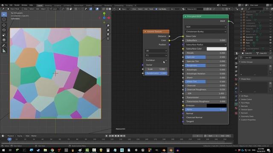Toggle the camera view icon in viewport
The height and width of the screenshot is (153, 273).
(x=108, y=34)
